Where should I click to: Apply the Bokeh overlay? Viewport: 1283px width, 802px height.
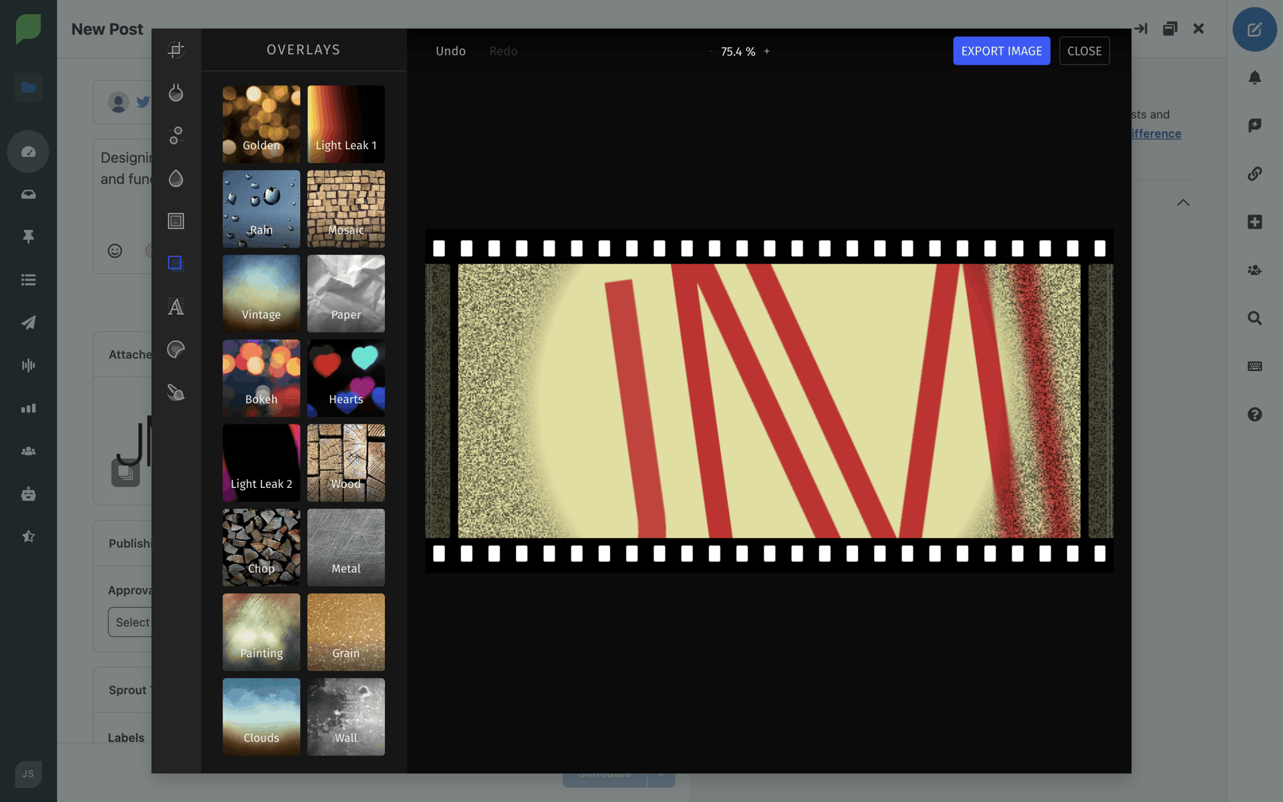tap(261, 378)
